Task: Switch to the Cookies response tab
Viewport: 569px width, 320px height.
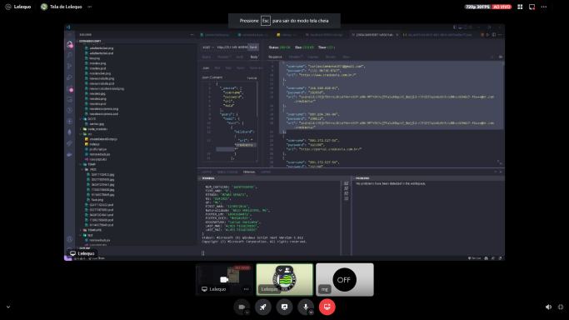Action: click(312, 57)
